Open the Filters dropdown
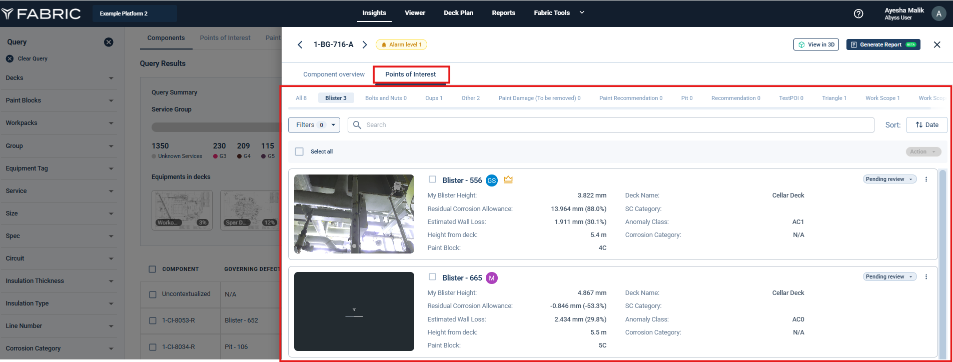953x362 pixels. click(x=314, y=125)
